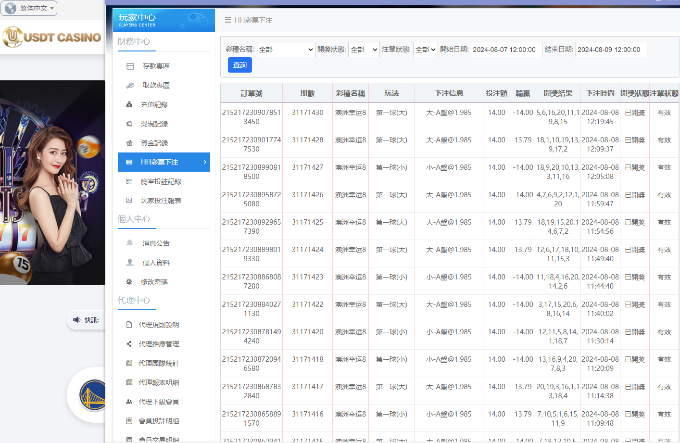Open the 修改密碼 password change icon
Screen dimensions: 680x443
[129, 281]
